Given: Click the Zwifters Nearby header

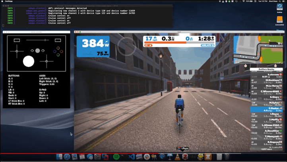Looking at the screenshot, I should [266, 69].
